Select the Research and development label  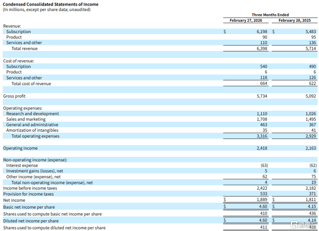(x=32, y=113)
